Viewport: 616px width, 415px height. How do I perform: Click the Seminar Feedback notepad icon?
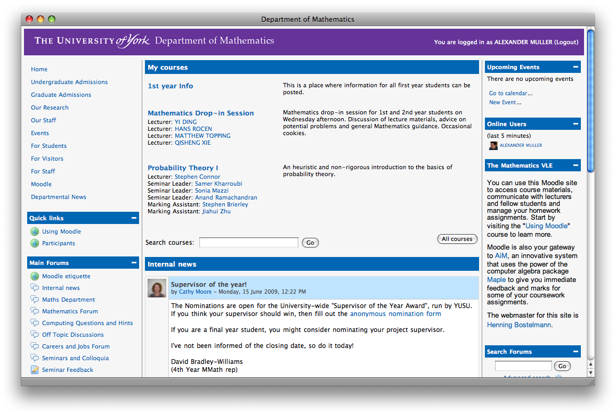click(35, 370)
